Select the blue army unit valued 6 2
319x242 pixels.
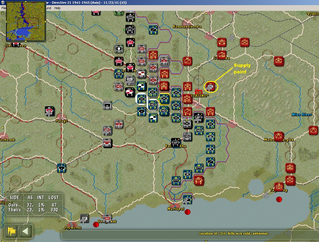point(141,86)
